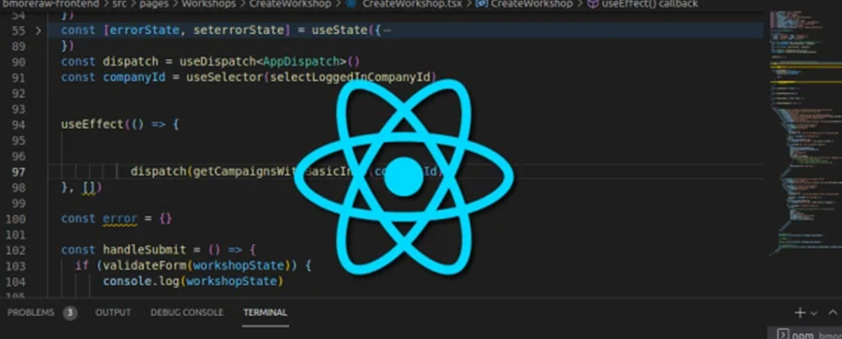Expand the folded code at line 55
The height and width of the screenshot is (339, 842).
click(38, 31)
